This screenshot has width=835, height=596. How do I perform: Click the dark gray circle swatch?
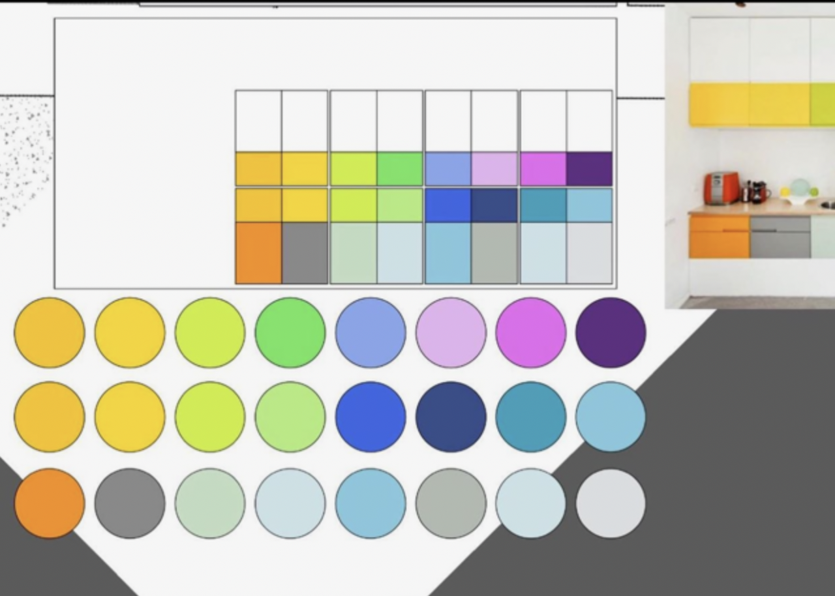point(130,503)
